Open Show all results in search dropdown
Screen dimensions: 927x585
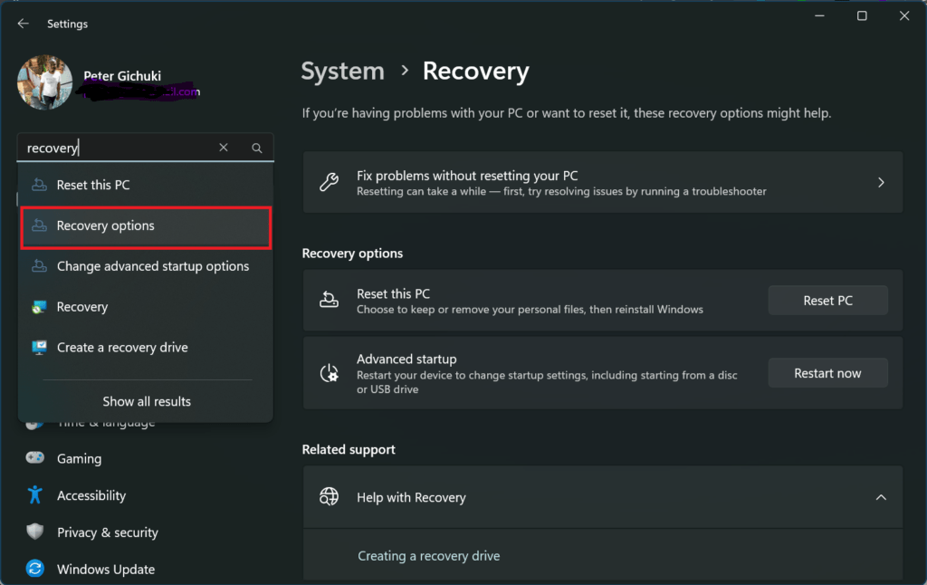146,401
